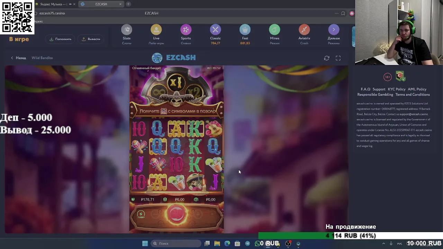443x249 pixels.
Task: Open Microsoft Edge from the taskbar
Action: point(227,243)
